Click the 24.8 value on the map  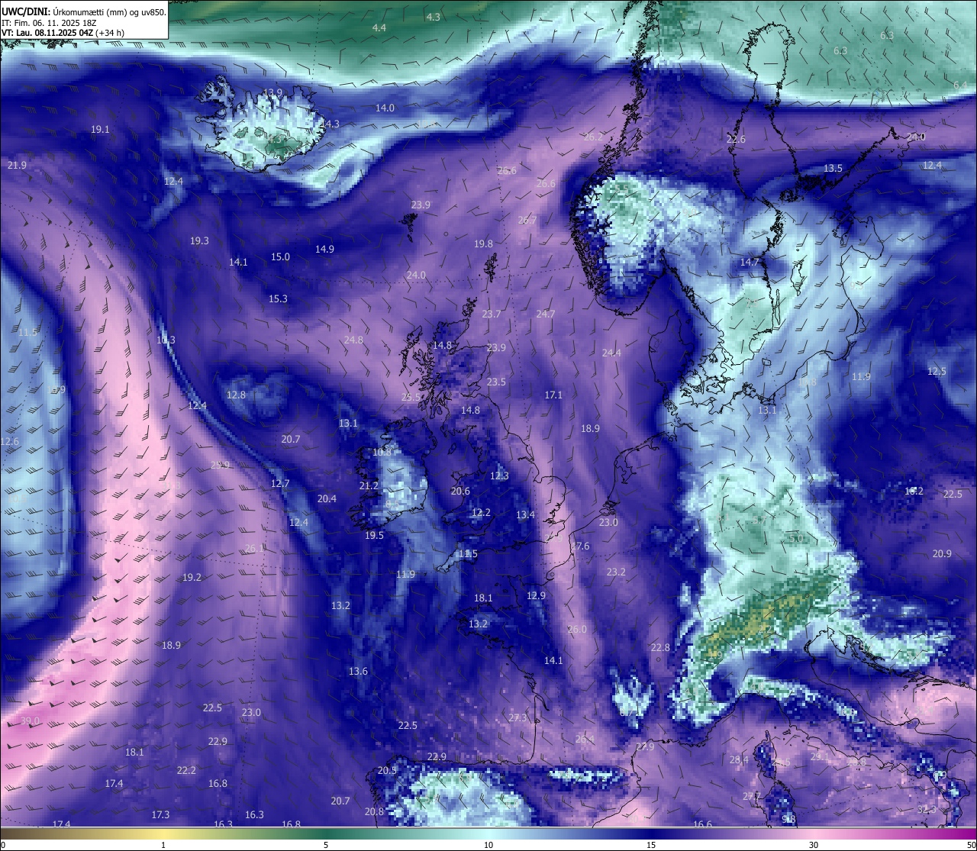[x=353, y=340]
